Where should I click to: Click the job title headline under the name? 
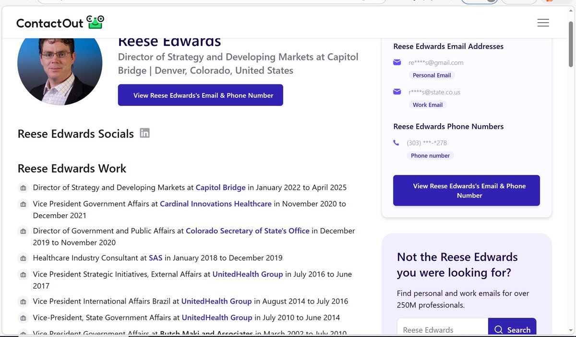tap(238, 63)
